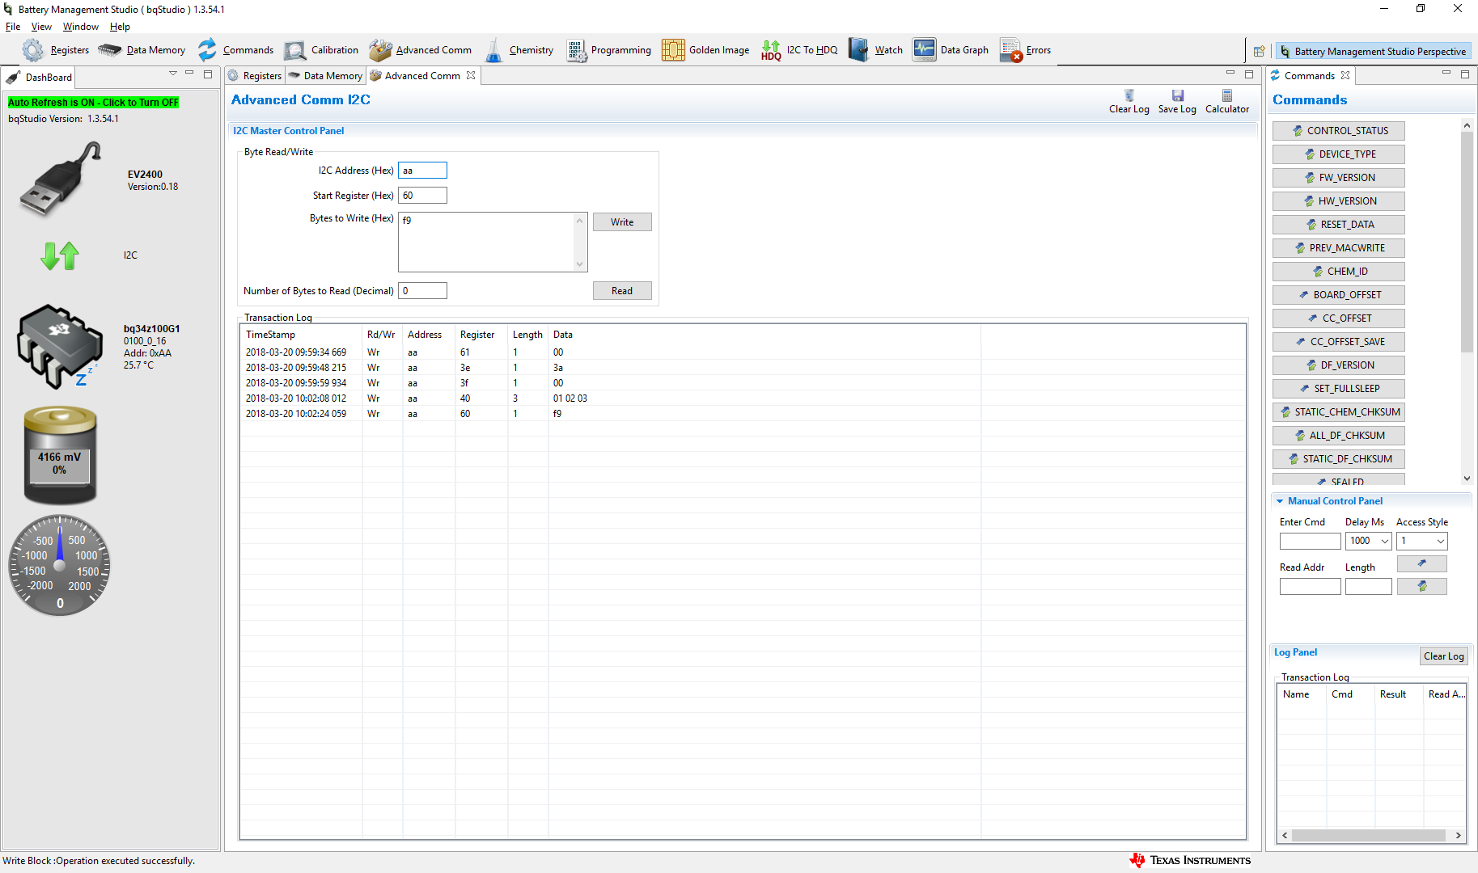Close the Advanced Comm tab
The image size is (1478, 873).
(x=471, y=75)
